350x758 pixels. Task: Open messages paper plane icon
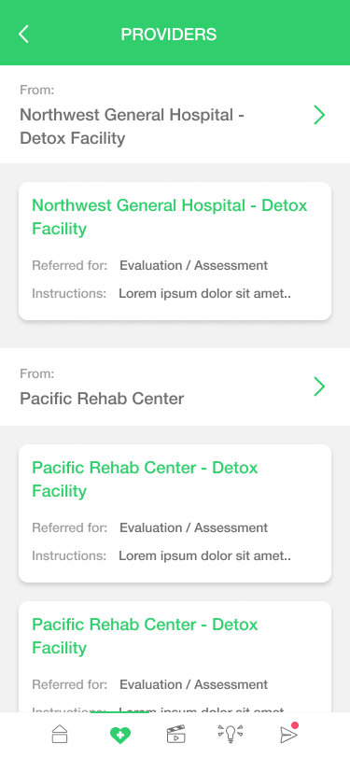288,735
